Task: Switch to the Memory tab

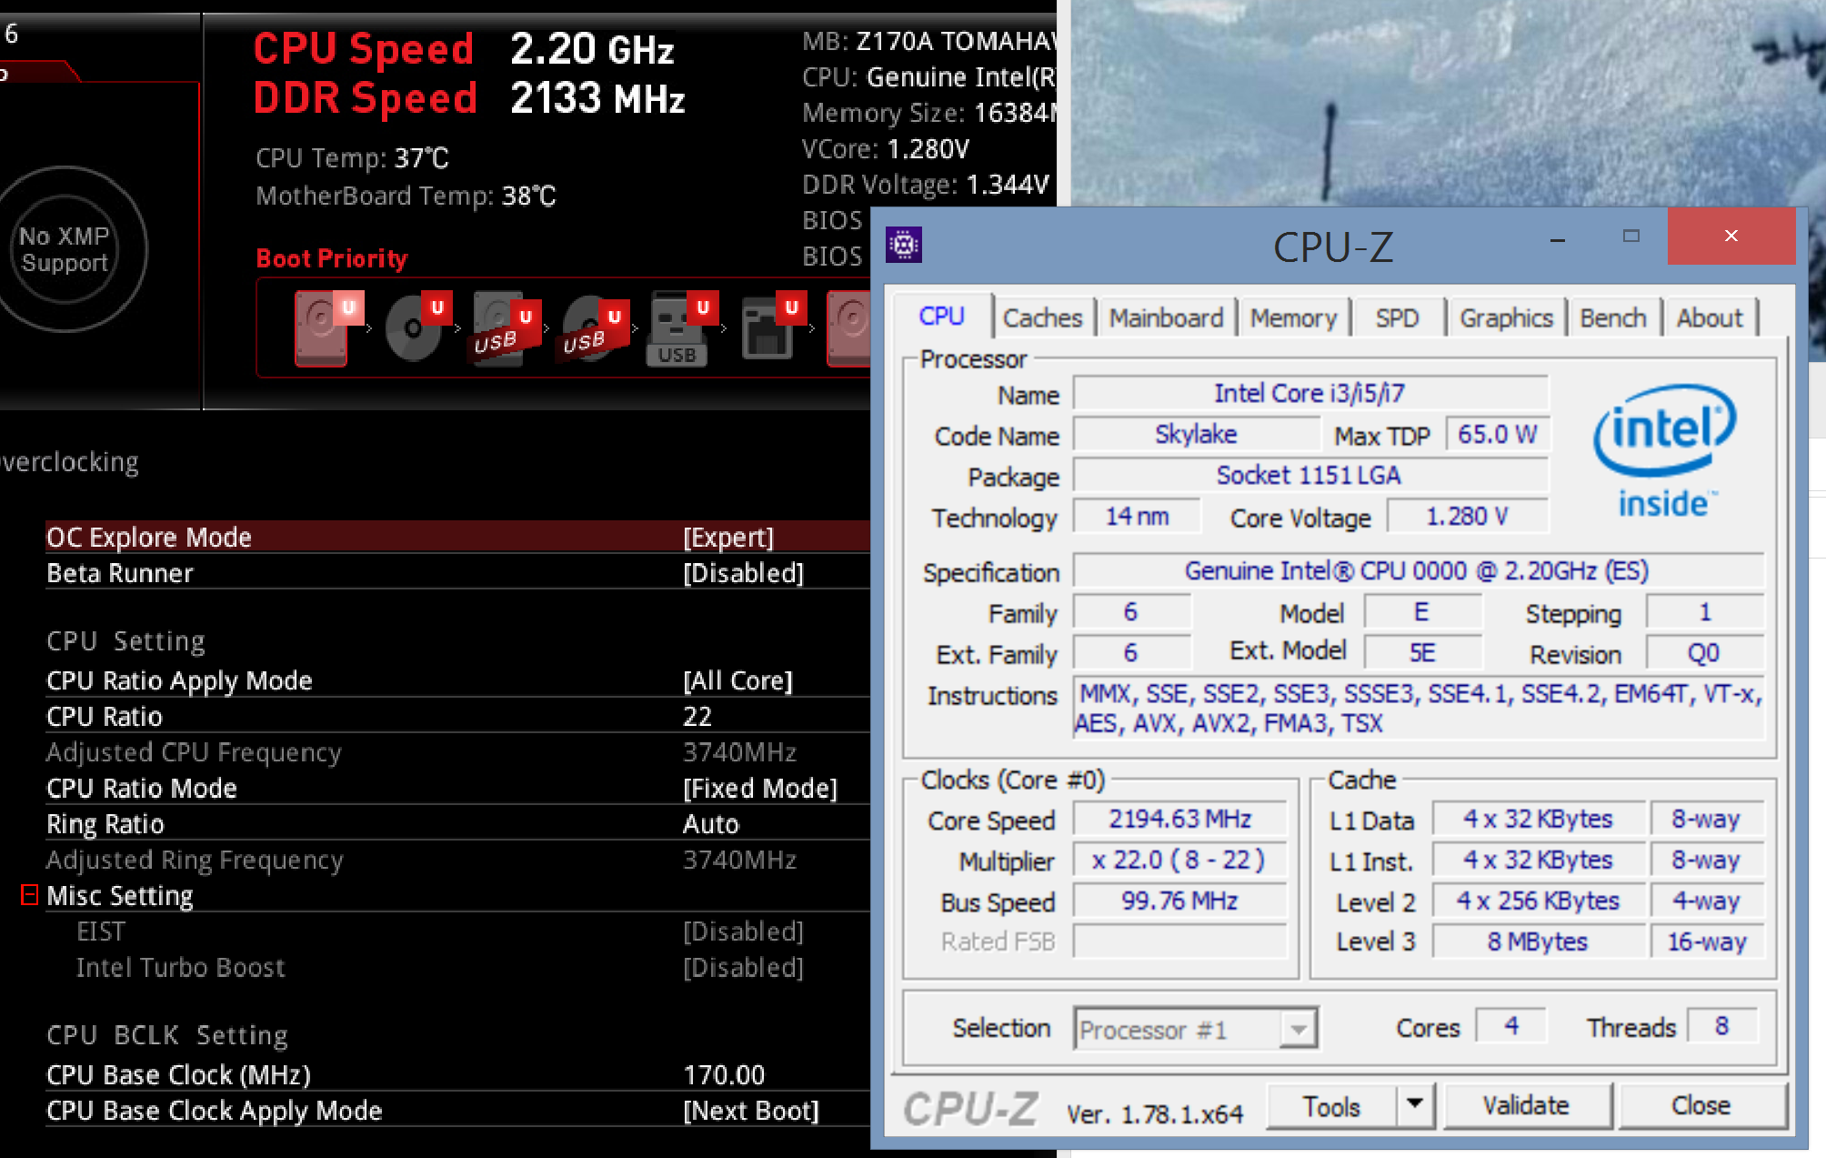Action: click(x=1292, y=317)
